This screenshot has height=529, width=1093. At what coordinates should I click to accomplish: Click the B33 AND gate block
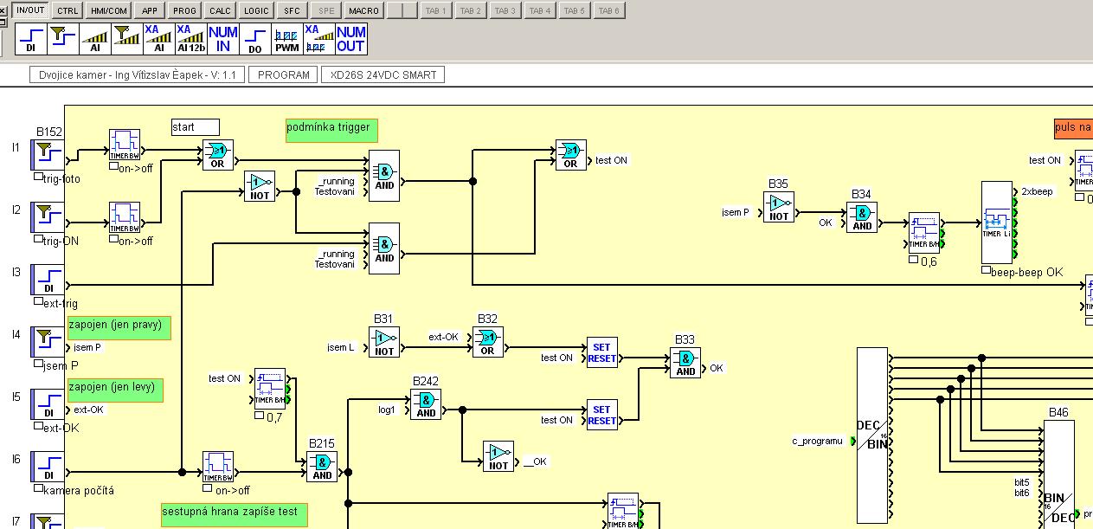click(685, 363)
